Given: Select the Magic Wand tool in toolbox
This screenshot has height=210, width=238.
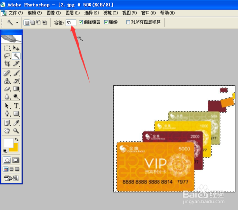Looking at the screenshot, I should click(16, 56).
